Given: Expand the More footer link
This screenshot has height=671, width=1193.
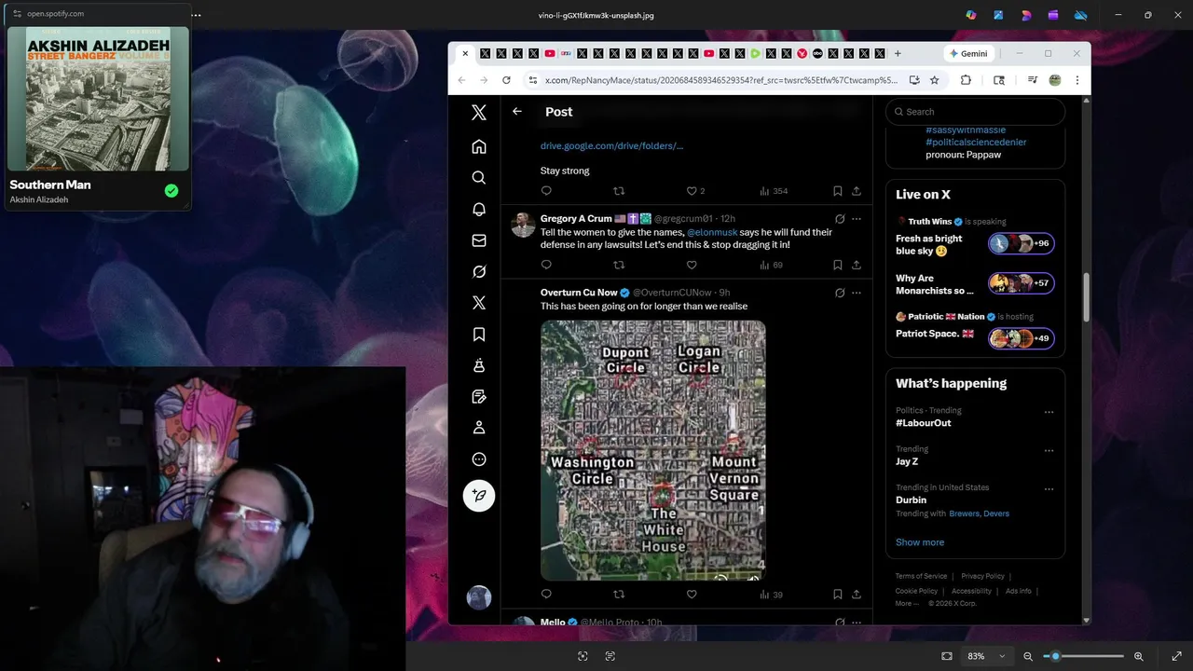Looking at the screenshot, I should click(906, 603).
